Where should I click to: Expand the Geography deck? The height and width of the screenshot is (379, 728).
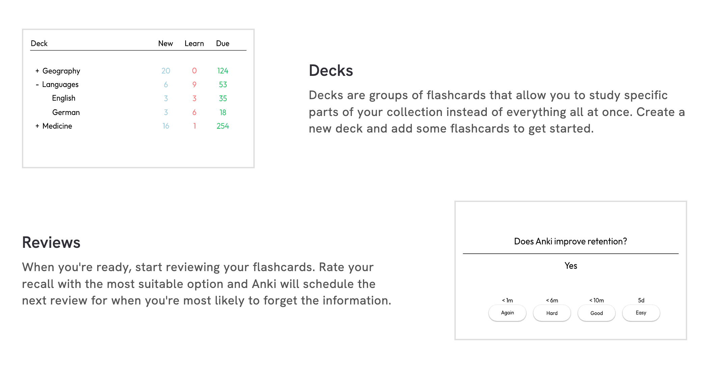pos(38,71)
